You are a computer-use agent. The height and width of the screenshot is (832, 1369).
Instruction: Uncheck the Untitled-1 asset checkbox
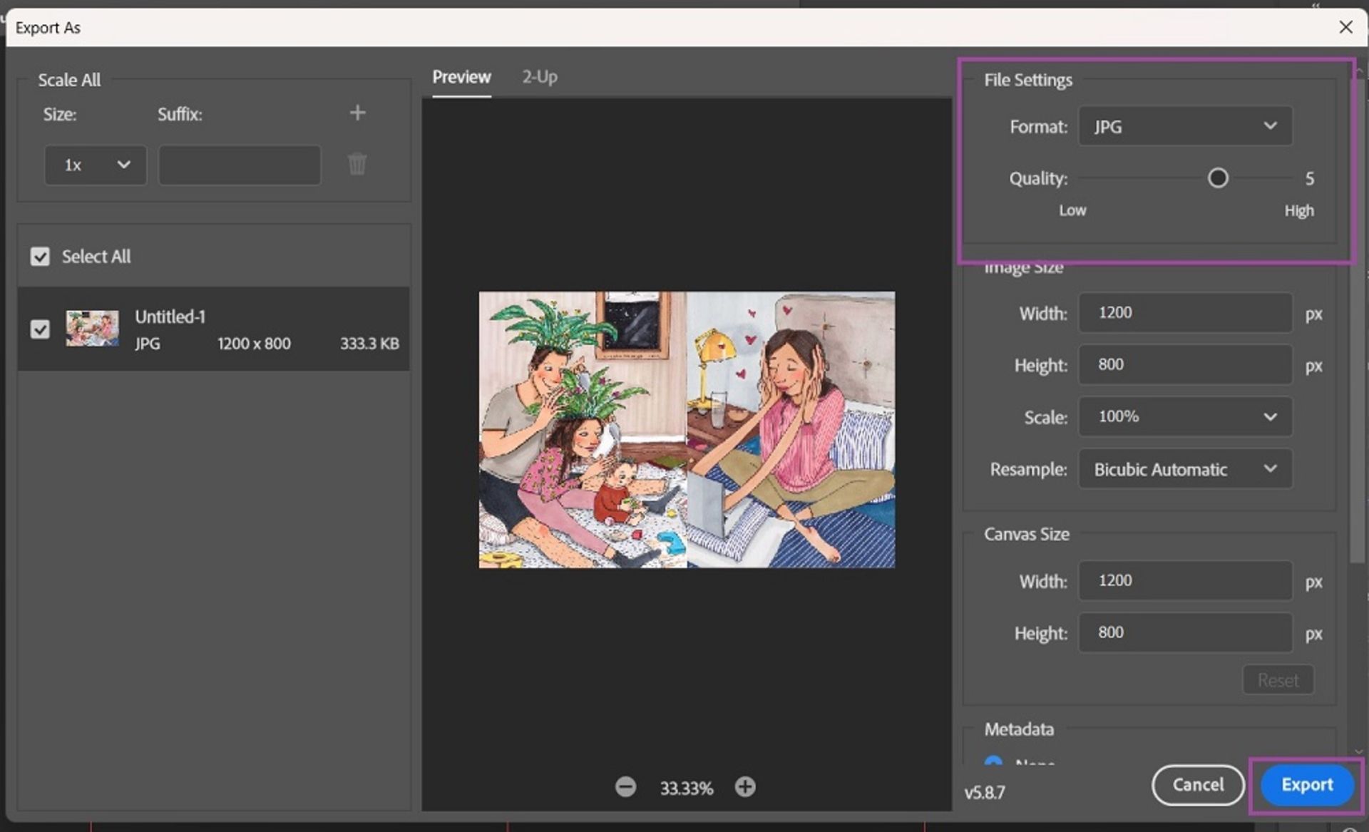40,329
